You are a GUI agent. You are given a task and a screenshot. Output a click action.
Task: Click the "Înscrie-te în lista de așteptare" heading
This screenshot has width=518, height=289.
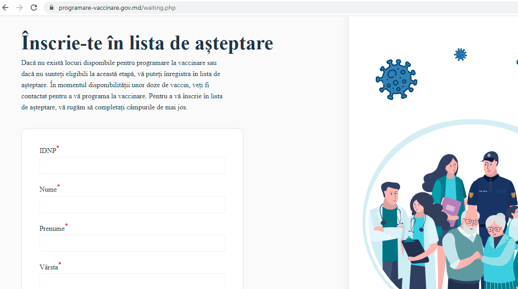pos(147,43)
